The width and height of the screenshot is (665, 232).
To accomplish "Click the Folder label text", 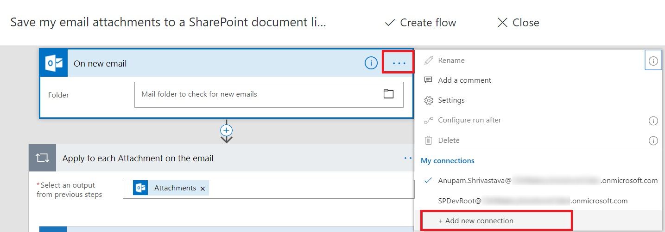I will pos(58,95).
